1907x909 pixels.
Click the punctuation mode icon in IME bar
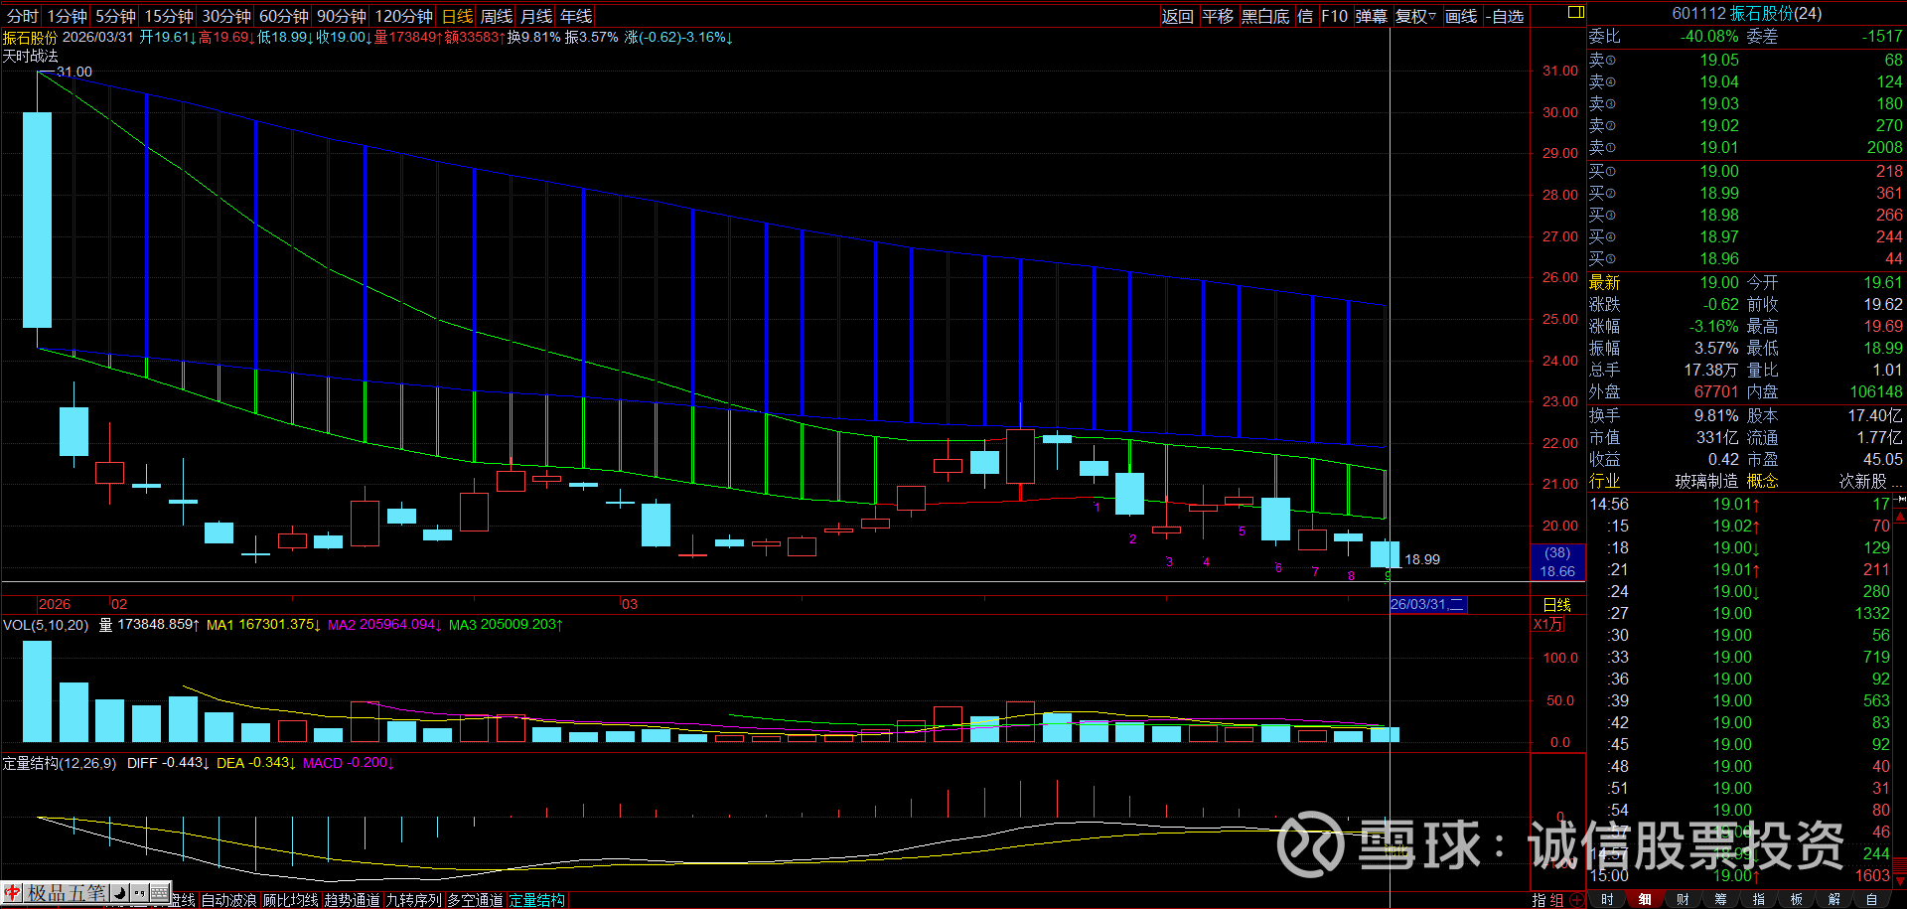coord(138,893)
